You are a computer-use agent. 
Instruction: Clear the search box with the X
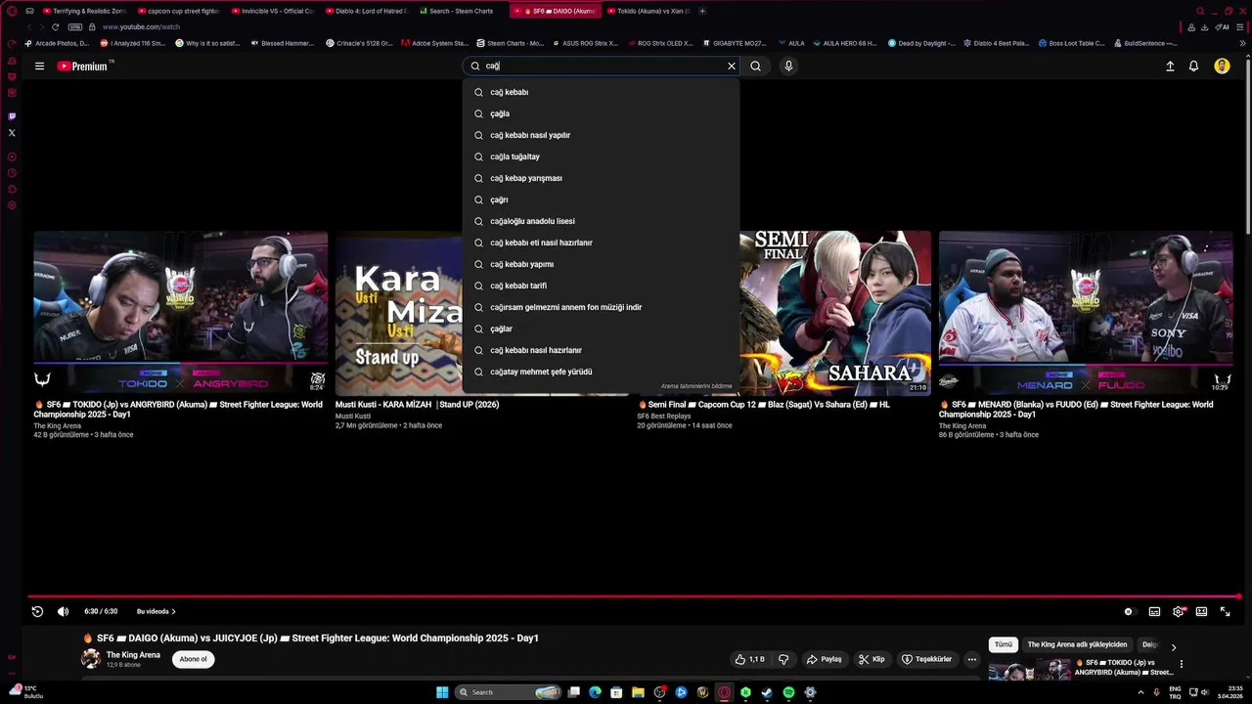click(x=731, y=66)
